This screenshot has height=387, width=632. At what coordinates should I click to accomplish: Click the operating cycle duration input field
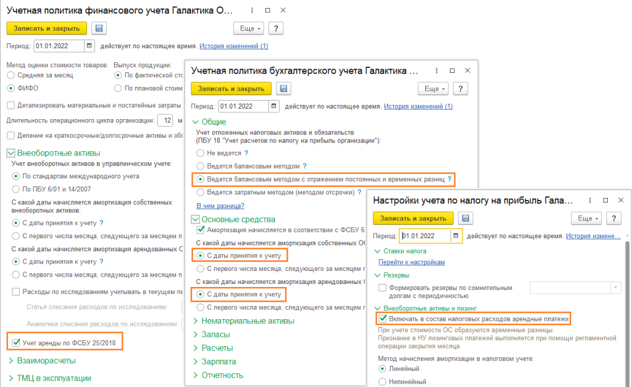coord(165,120)
